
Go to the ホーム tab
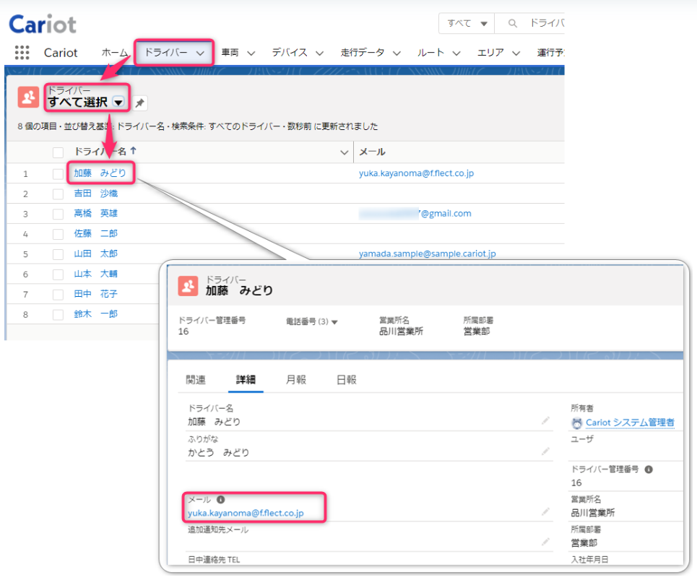tap(115, 53)
